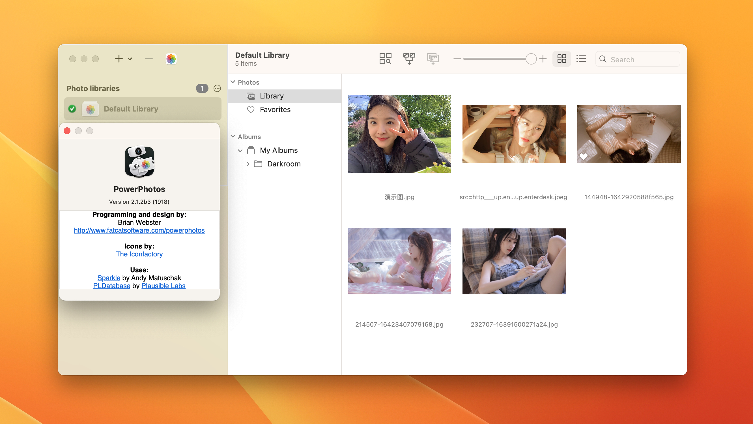
Task: Click the import photos toolbar icon
Action: pyautogui.click(x=433, y=59)
